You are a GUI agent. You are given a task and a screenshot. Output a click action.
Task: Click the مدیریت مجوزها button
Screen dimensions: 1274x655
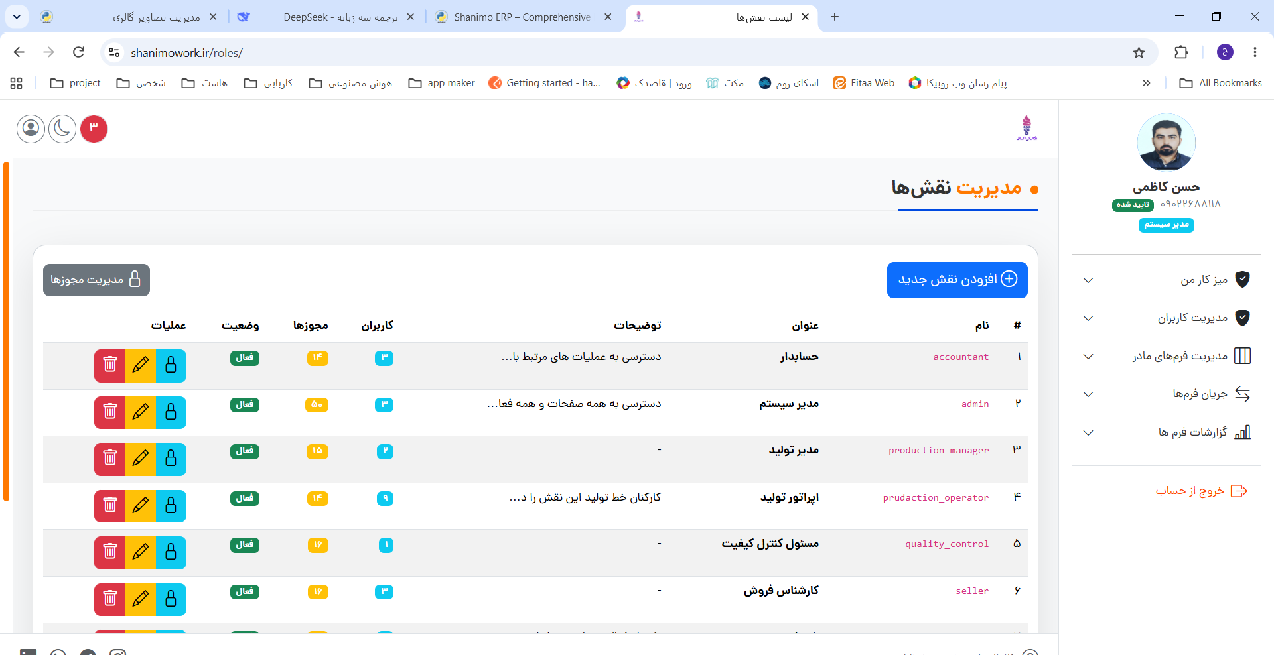(x=96, y=280)
